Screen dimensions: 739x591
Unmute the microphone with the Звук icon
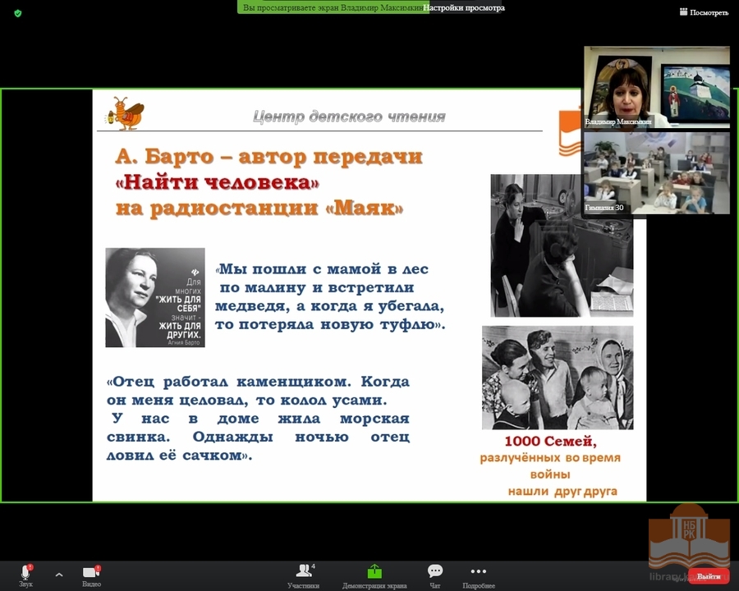click(26, 572)
